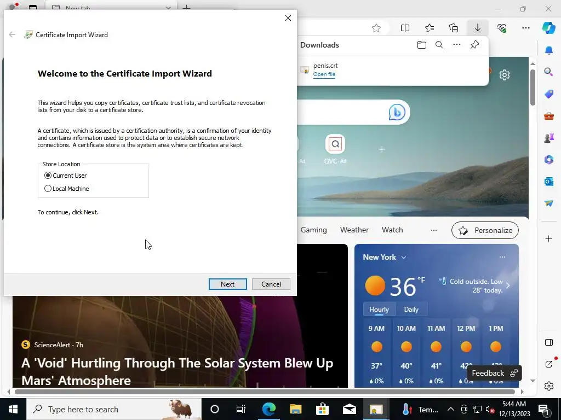Open Mail app from taskbar

(349, 409)
